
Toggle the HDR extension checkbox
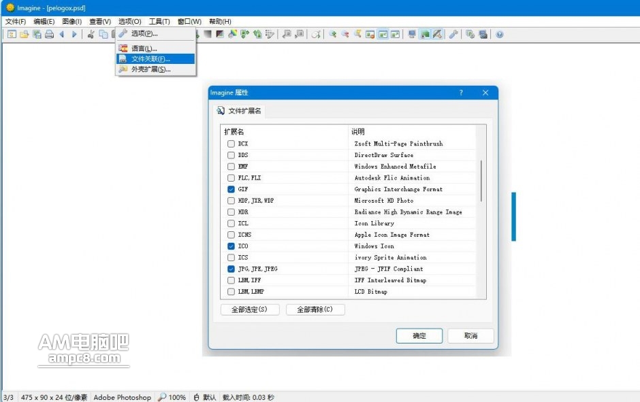click(x=231, y=212)
